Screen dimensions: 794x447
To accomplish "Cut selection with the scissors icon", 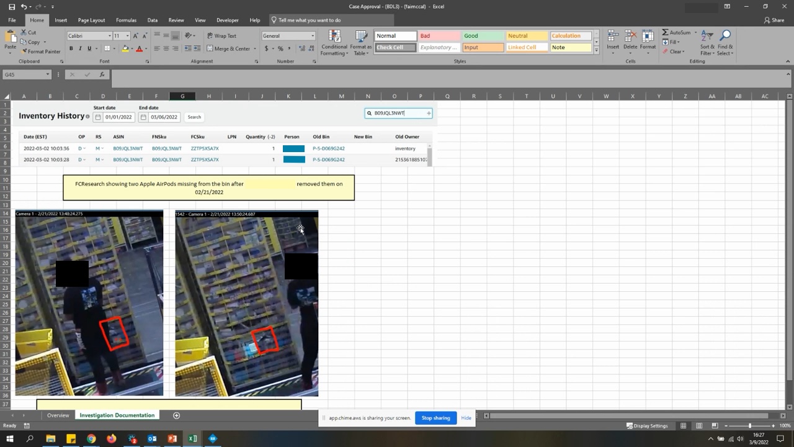I will pyautogui.click(x=24, y=32).
